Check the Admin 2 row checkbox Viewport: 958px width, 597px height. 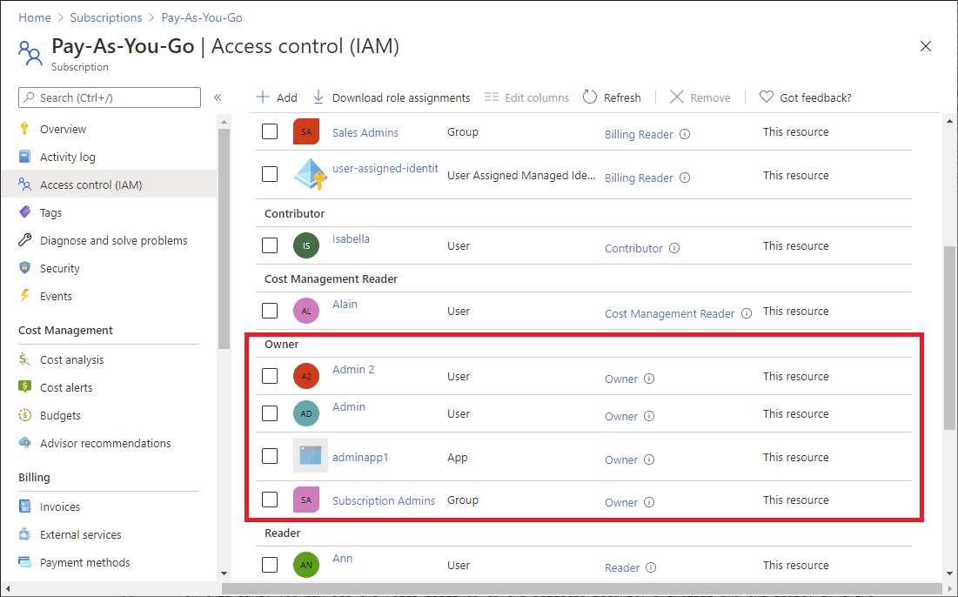tap(270, 376)
